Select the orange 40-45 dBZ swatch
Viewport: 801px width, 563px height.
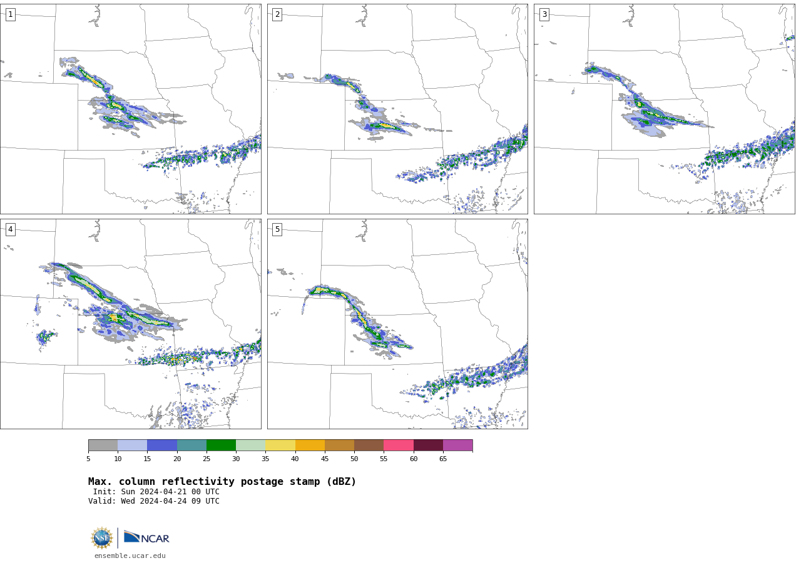(310, 445)
